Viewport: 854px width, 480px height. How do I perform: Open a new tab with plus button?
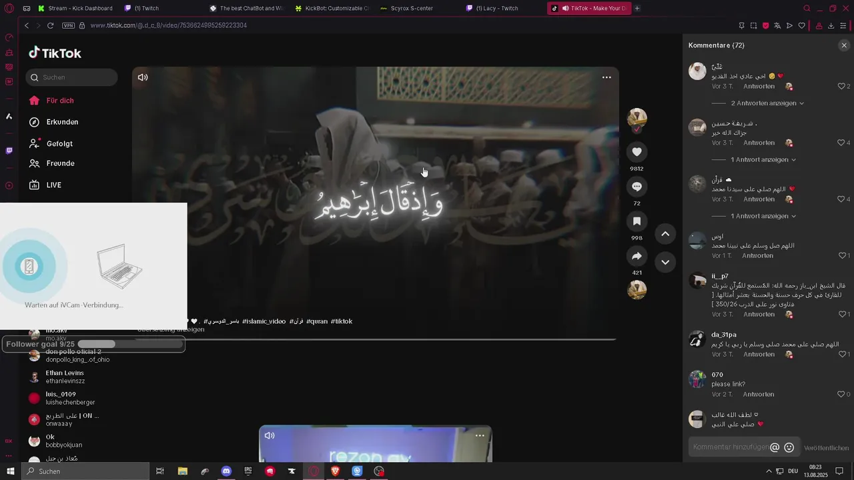[637, 9]
